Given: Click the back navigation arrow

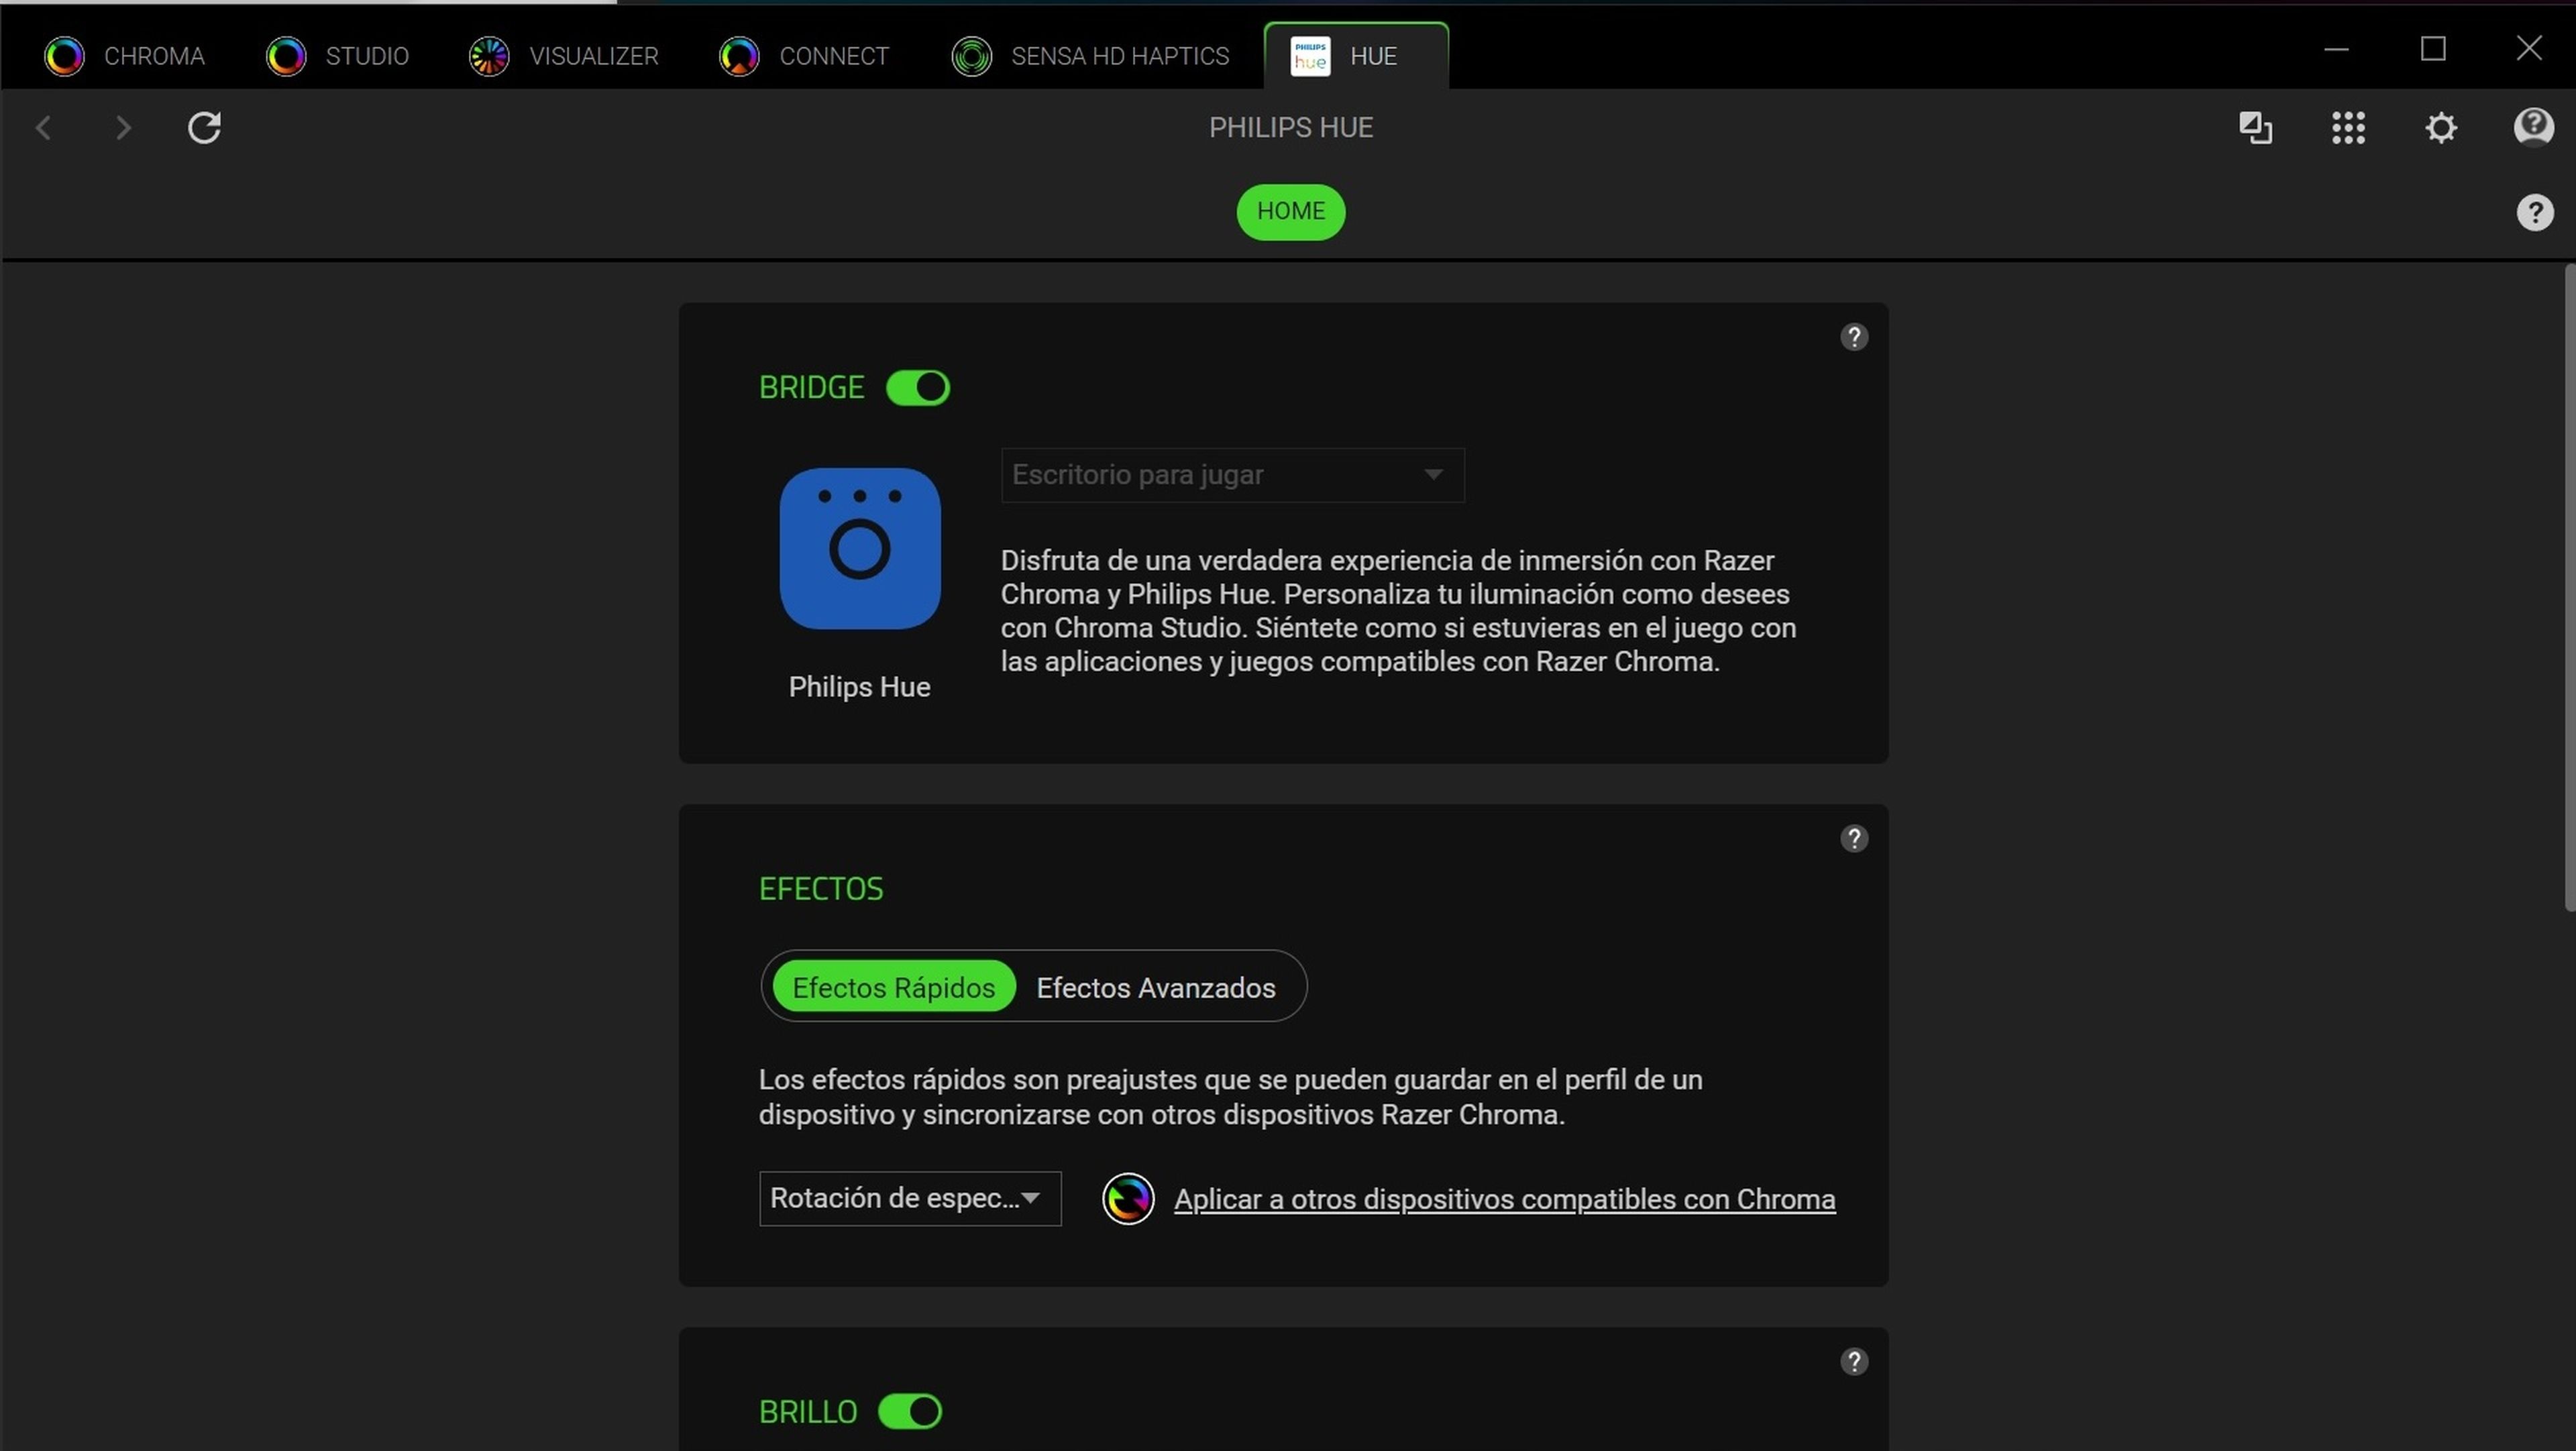Looking at the screenshot, I should 44,127.
